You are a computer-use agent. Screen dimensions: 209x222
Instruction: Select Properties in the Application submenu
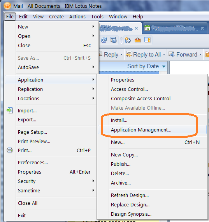click(152, 80)
